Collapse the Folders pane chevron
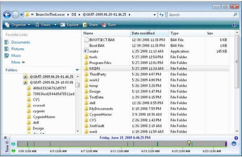The image size is (242, 157). 77,70
